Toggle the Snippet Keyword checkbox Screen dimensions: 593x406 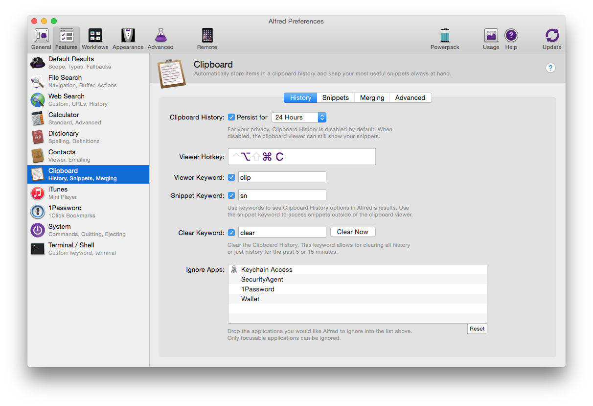coord(231,195)
